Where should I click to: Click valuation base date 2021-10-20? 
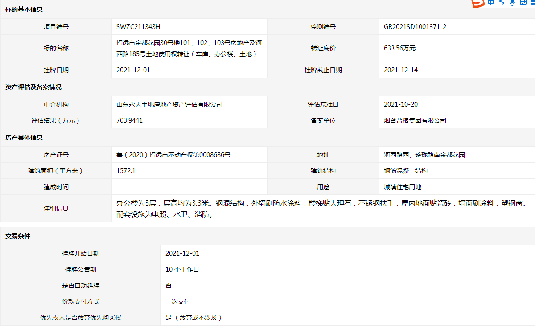(x=401, y=104)
